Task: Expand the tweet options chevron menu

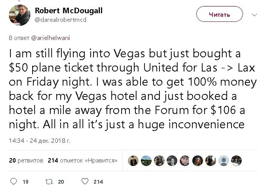Action: [x=254, y=15]
